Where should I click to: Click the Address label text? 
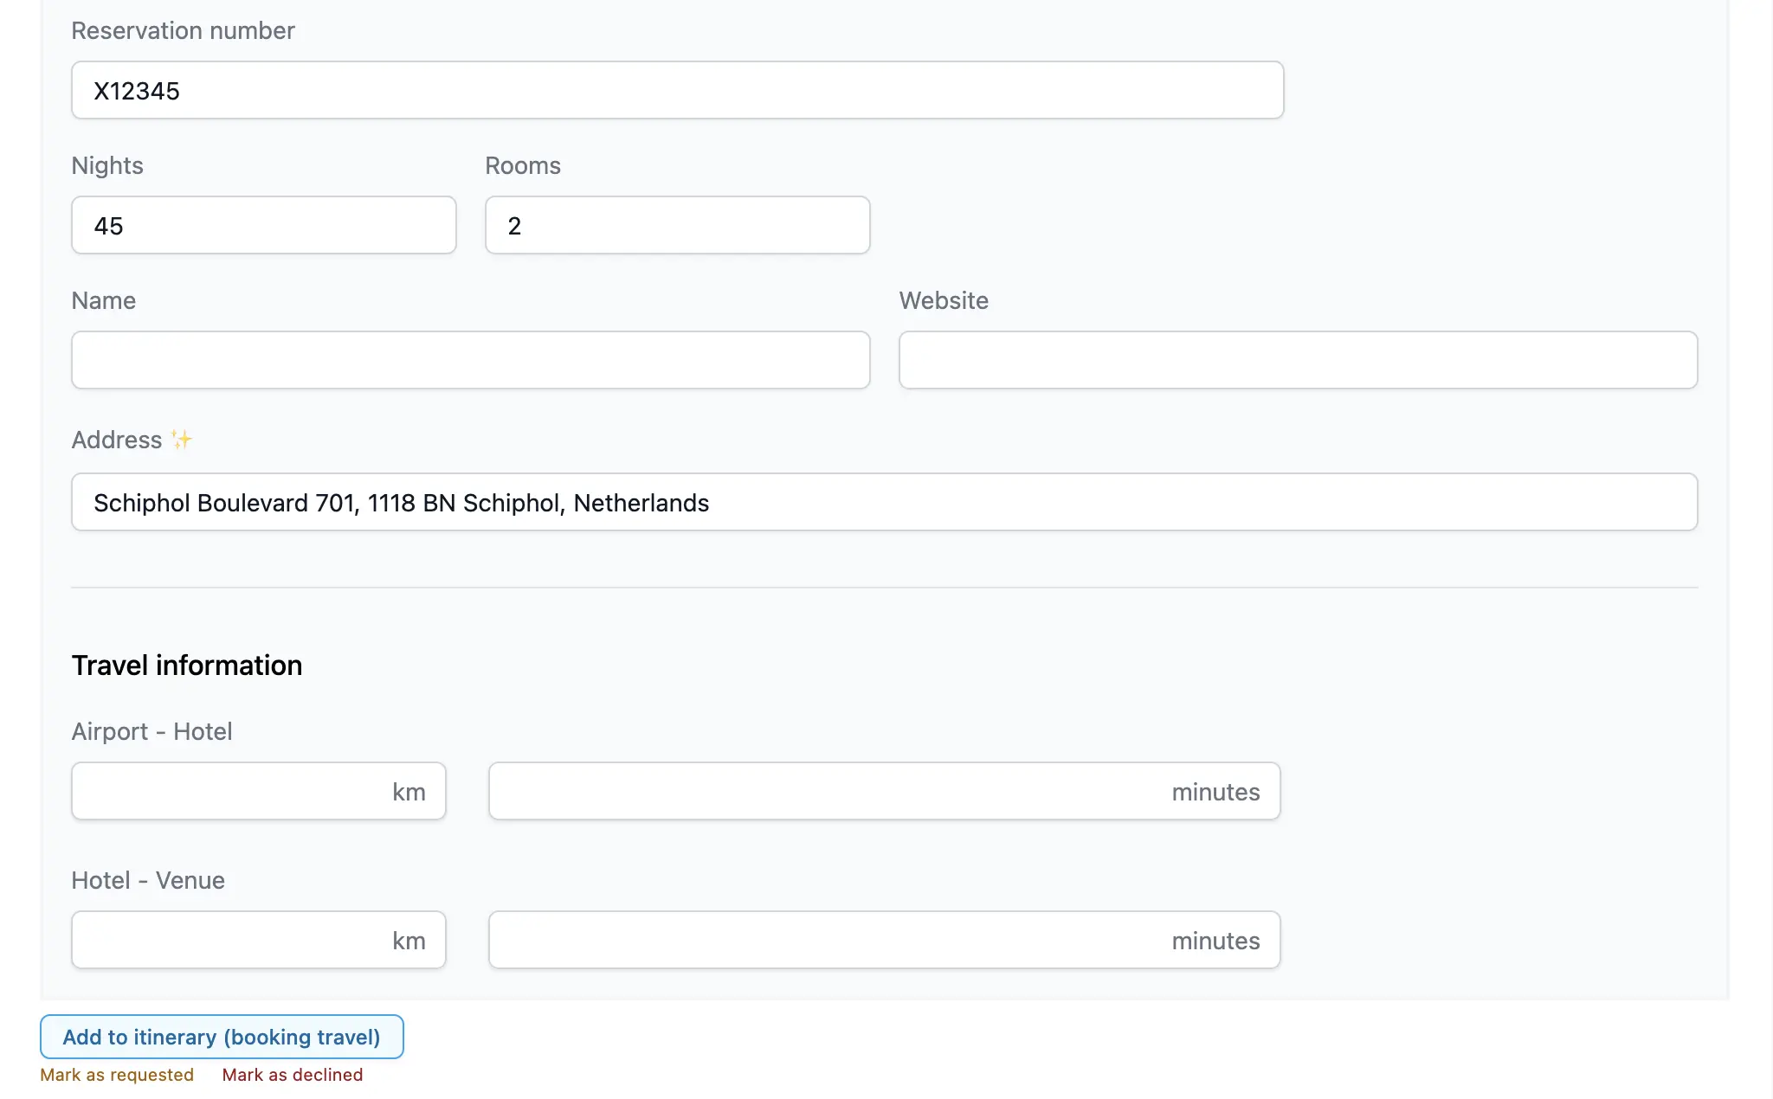pyautogui.click(x=117, y=440)
